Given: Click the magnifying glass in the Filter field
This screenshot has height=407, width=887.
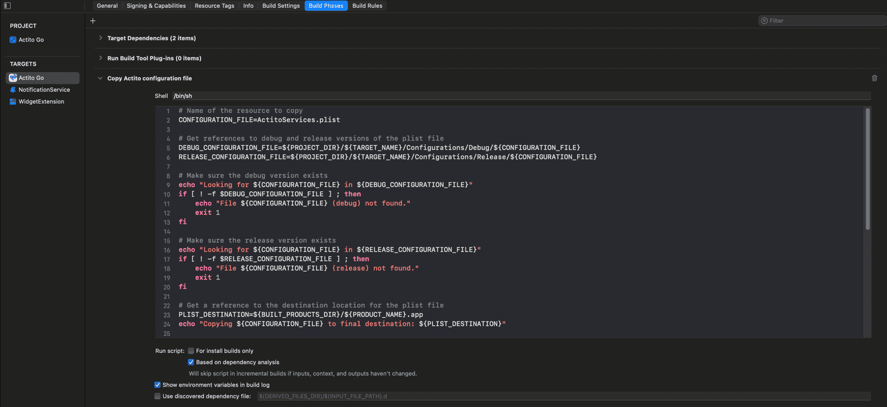Looking at the screenshot, I should [x=765, y=20].
